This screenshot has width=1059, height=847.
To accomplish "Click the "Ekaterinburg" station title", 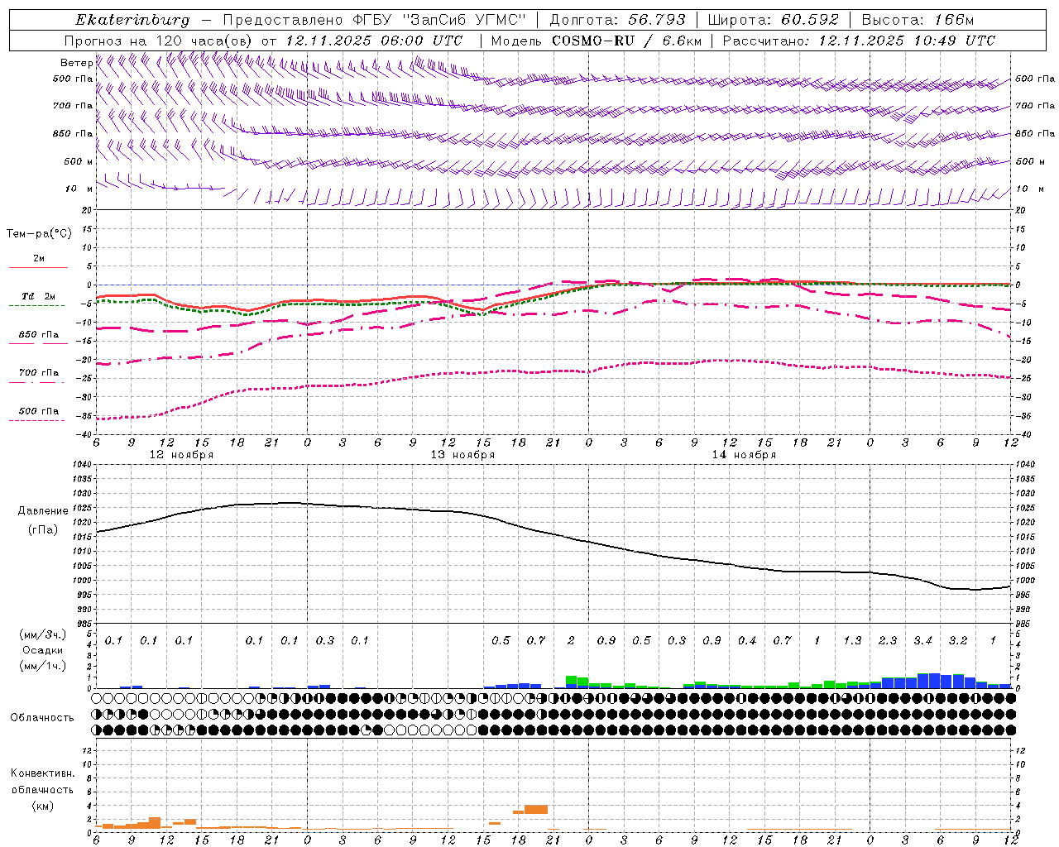I will point(132,20).
